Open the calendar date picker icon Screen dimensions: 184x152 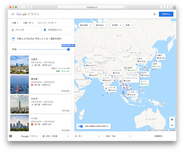pos(14,39)
